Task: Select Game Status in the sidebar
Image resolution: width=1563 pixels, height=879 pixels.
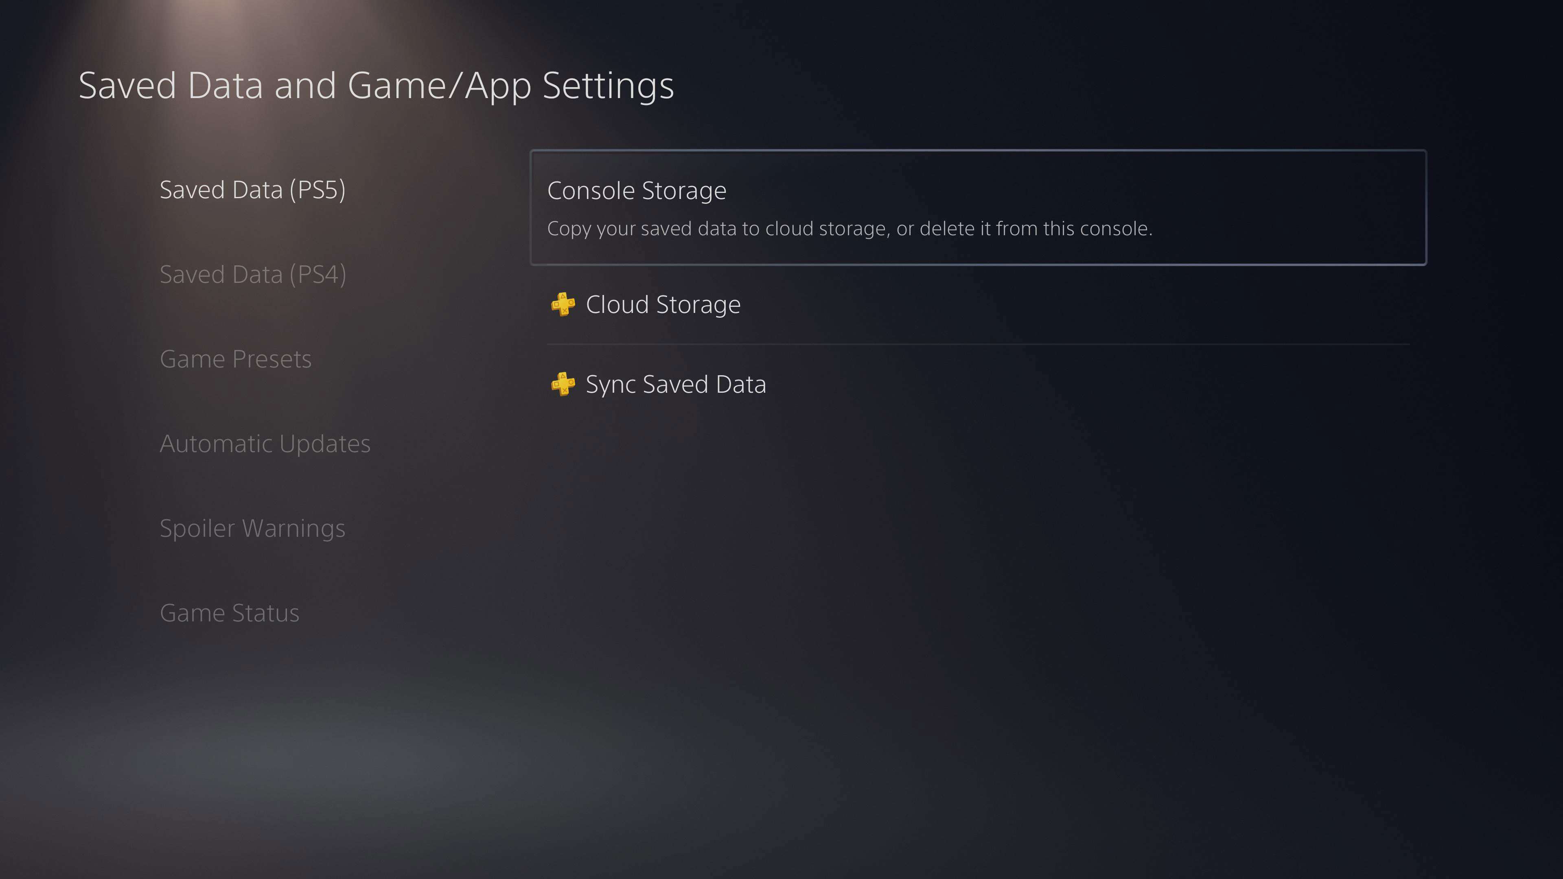Action: click(x=229, y=613)
